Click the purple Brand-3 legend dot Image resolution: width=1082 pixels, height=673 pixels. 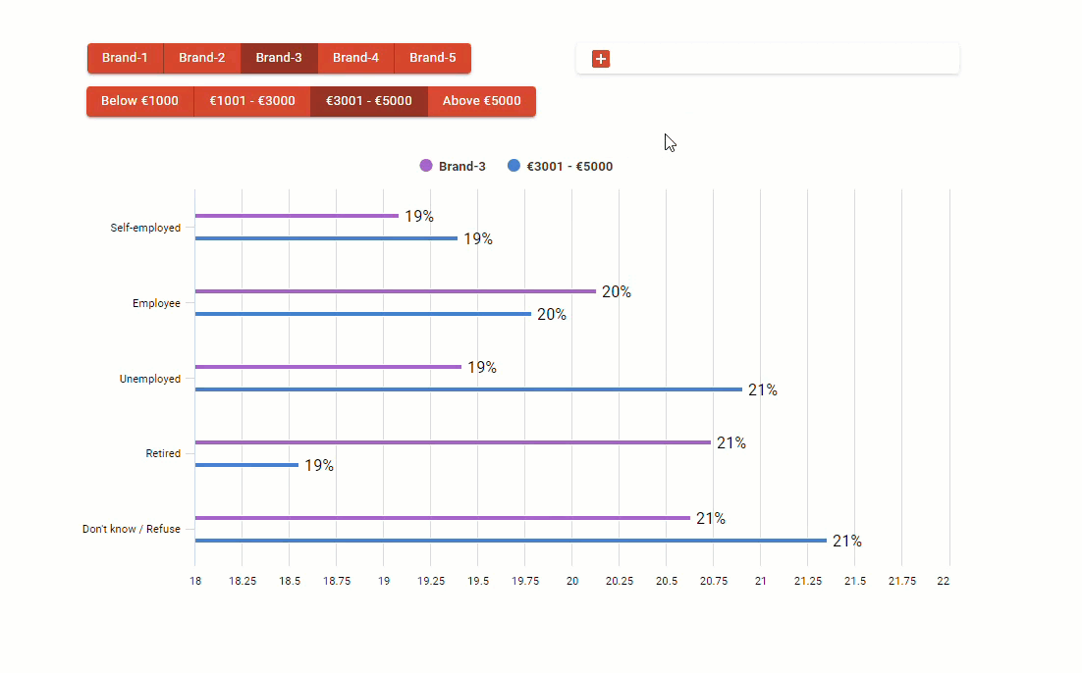click(426, 166)
